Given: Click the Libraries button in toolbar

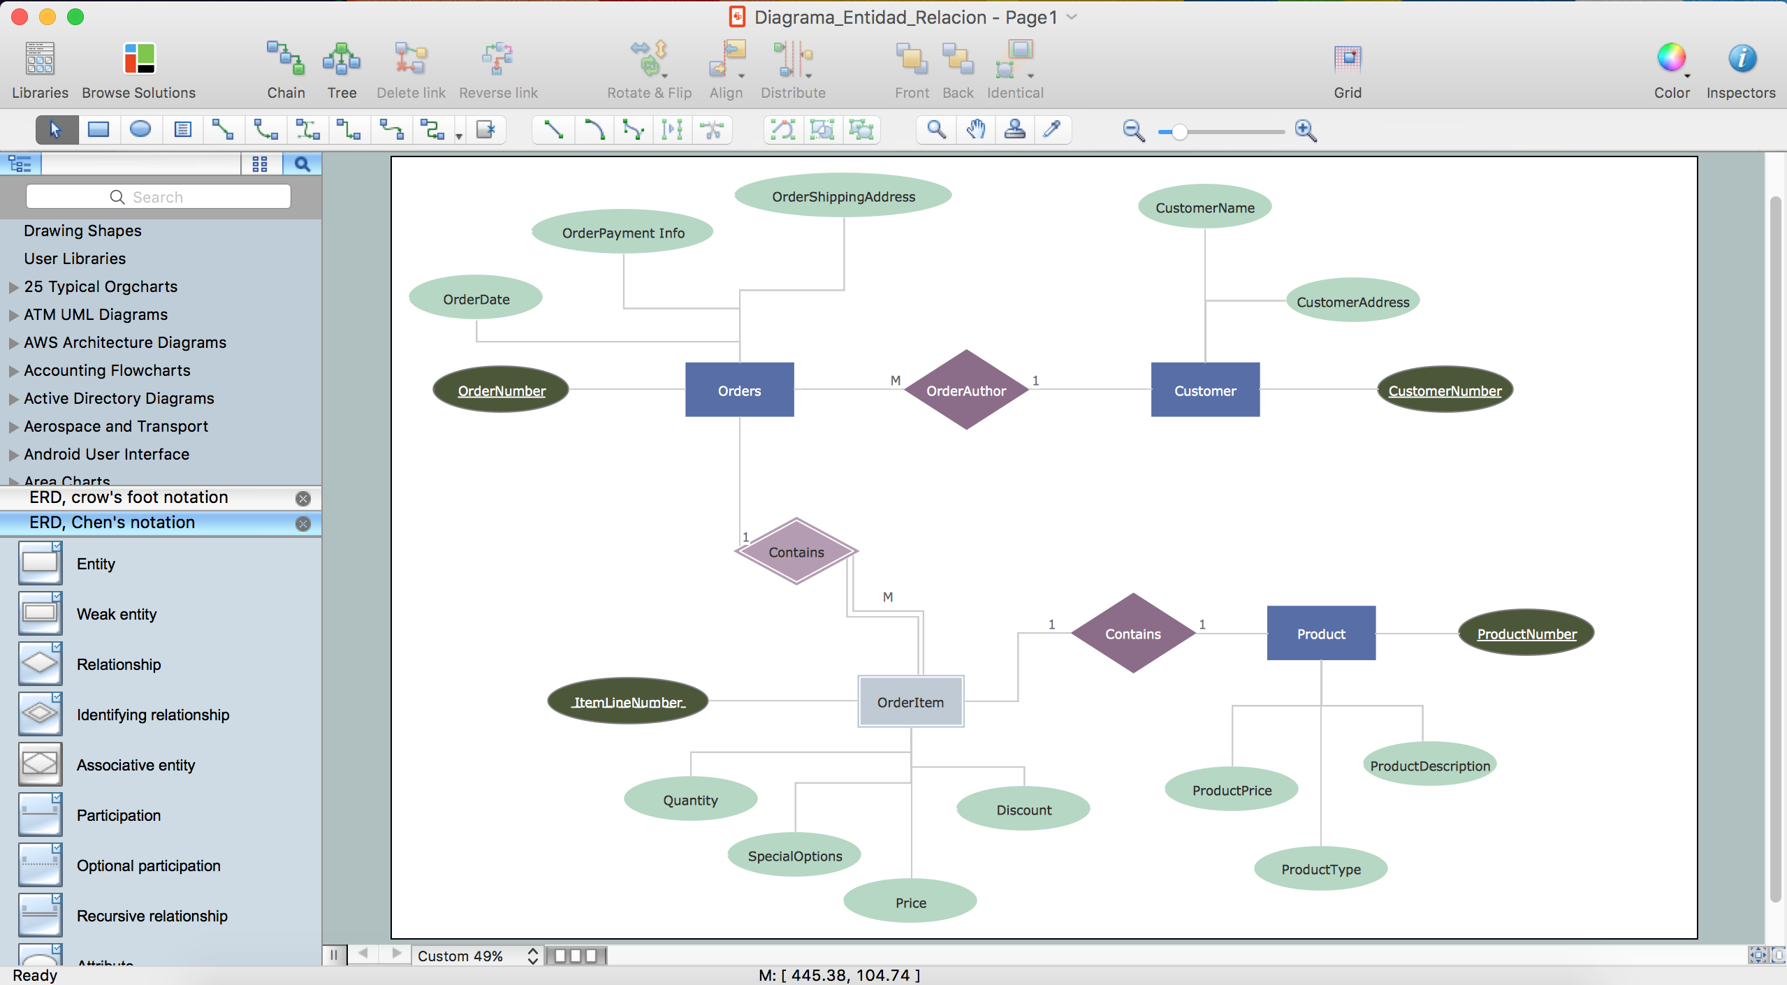Looking at the screenshot, I should [39, 68].
